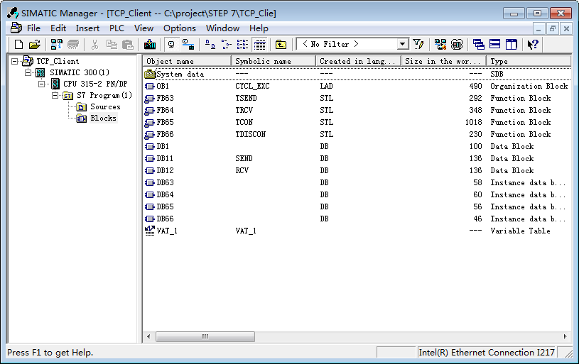Click the horizontal scrollbar thumb
This screenshot has height=364, width=579.
tap(205, 336)
